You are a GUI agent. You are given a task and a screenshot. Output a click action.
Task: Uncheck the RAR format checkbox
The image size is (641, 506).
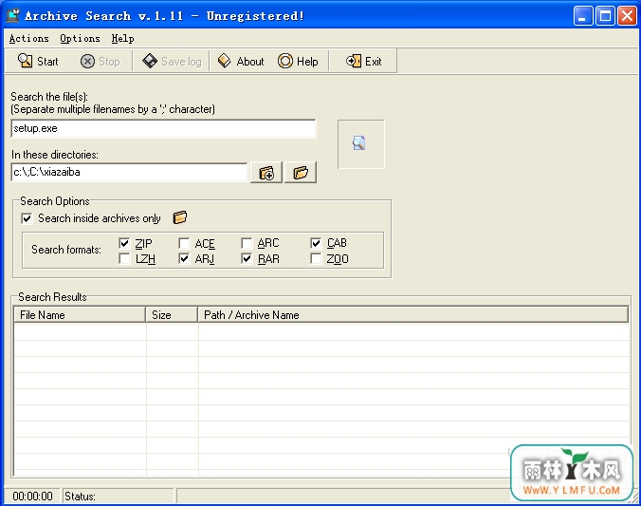(247, 259)
